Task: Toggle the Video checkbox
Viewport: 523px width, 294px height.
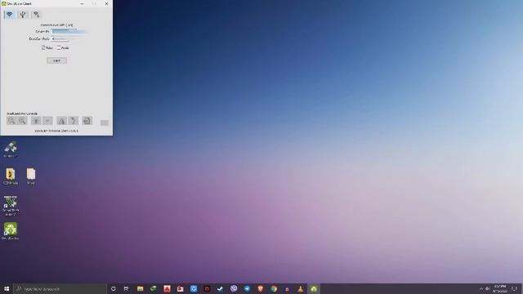Action: [x=43, y=48]
